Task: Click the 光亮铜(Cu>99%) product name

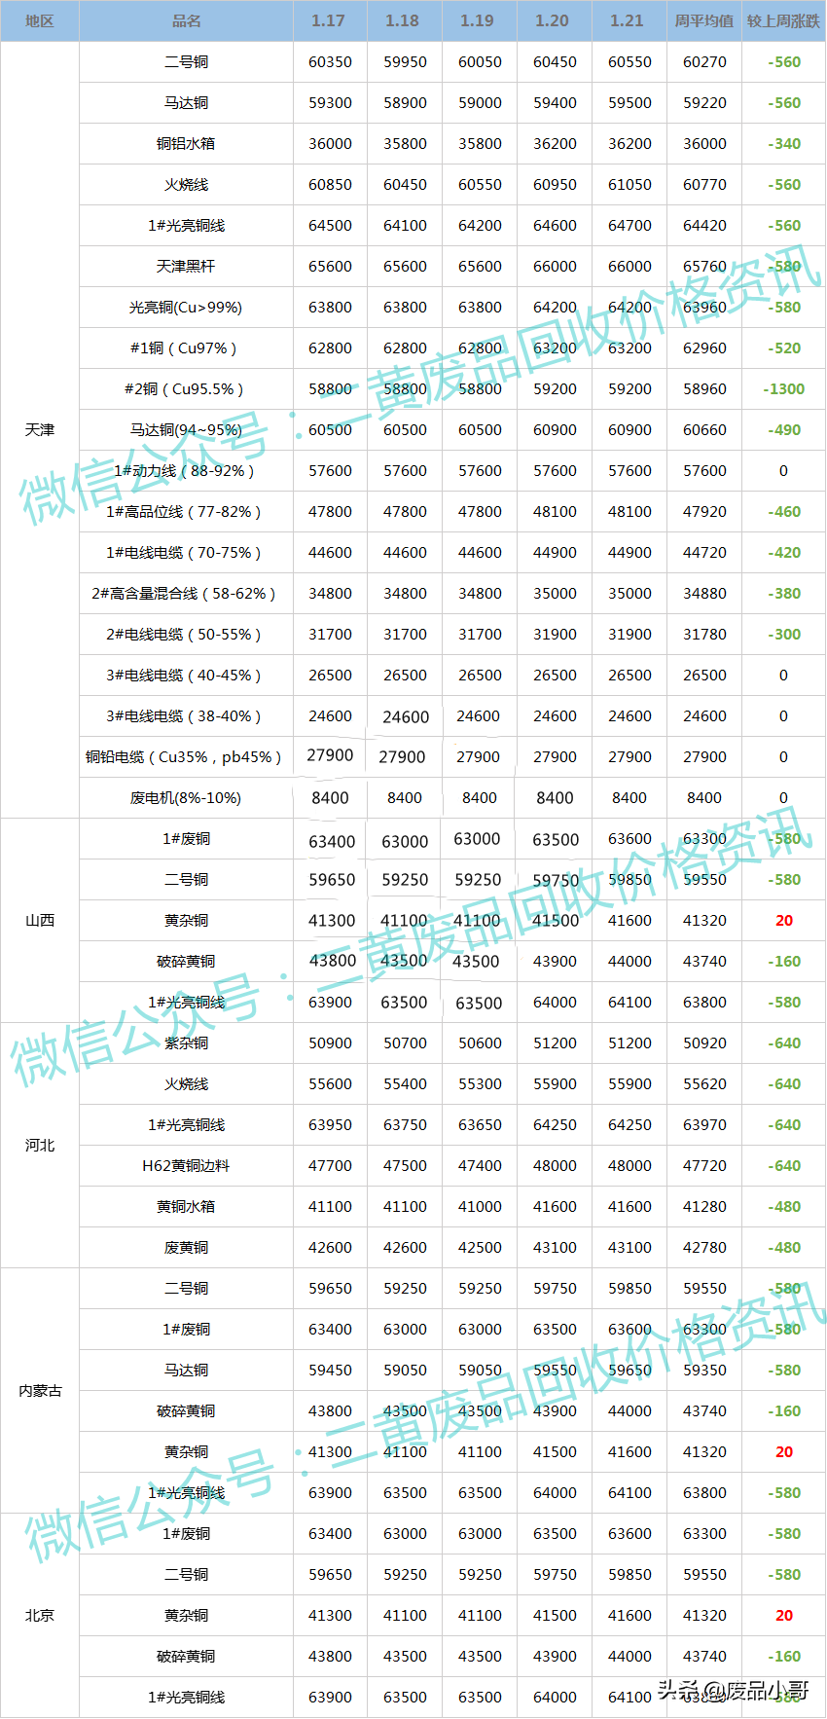Action: point(186,307)
